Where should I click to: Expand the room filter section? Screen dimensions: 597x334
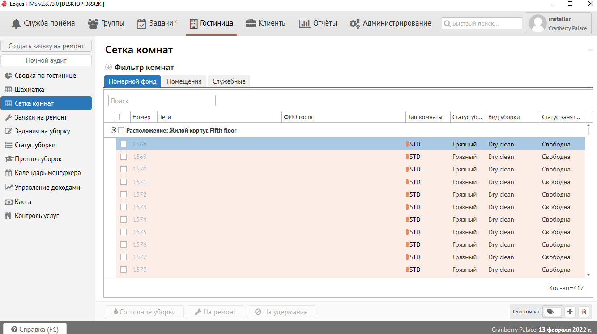coord(108,67)
